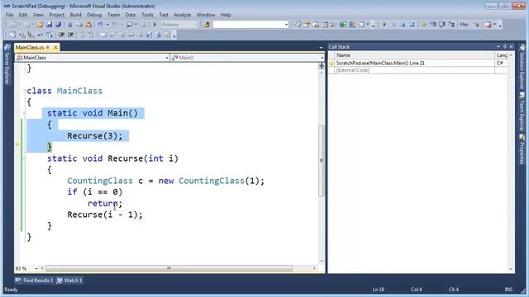Open the Find combo box dropdown arrow
The height and width of the screenshot is (297, 529).
coord(286,25)
